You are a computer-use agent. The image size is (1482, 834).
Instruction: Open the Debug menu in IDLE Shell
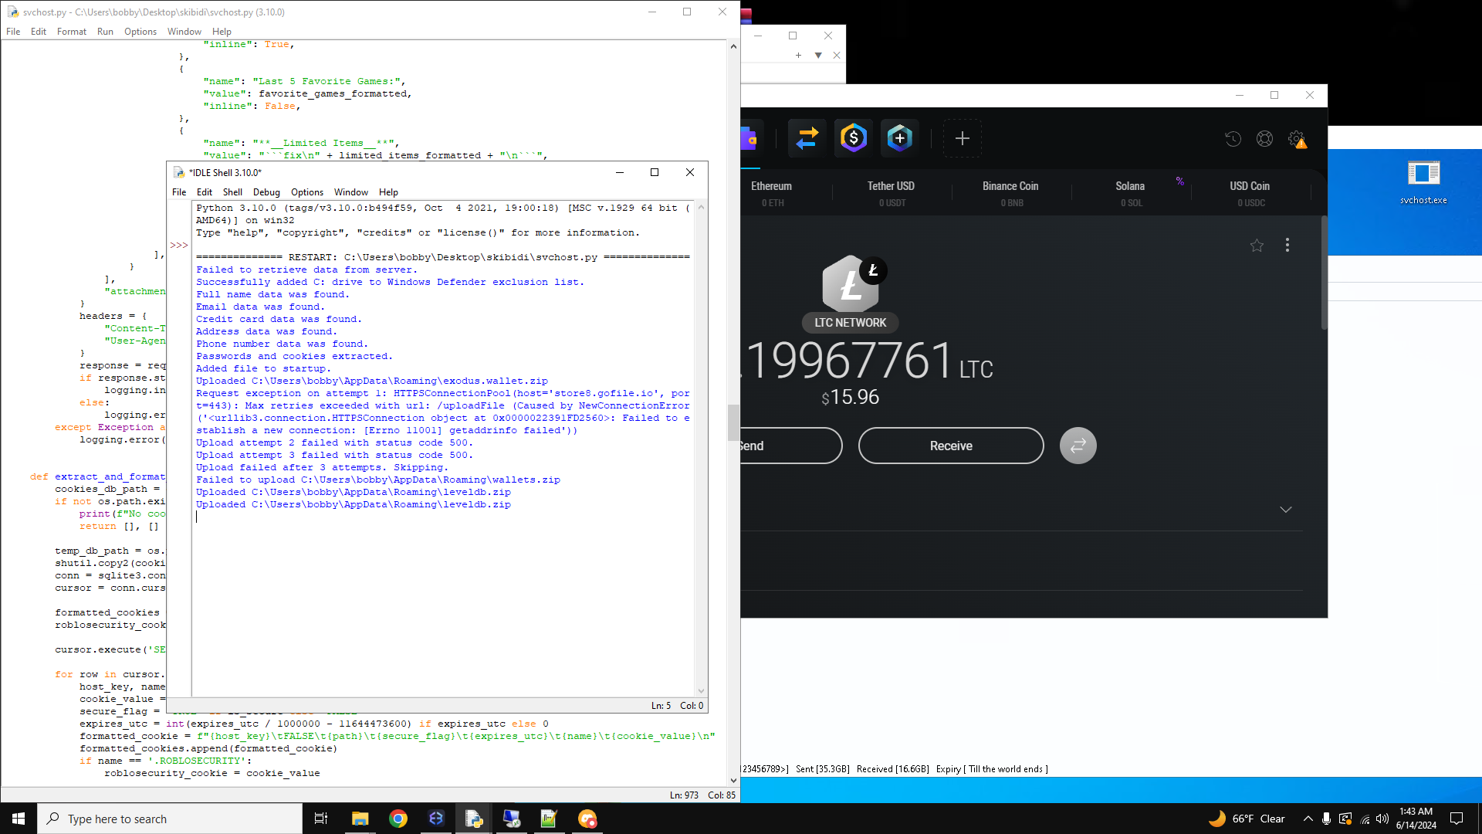pos(266,192)
